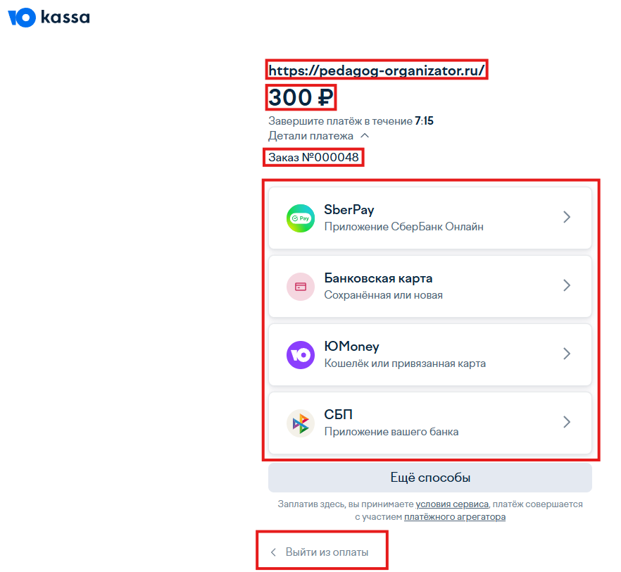Open ЮMoney via its right chevron

point(567,354)
